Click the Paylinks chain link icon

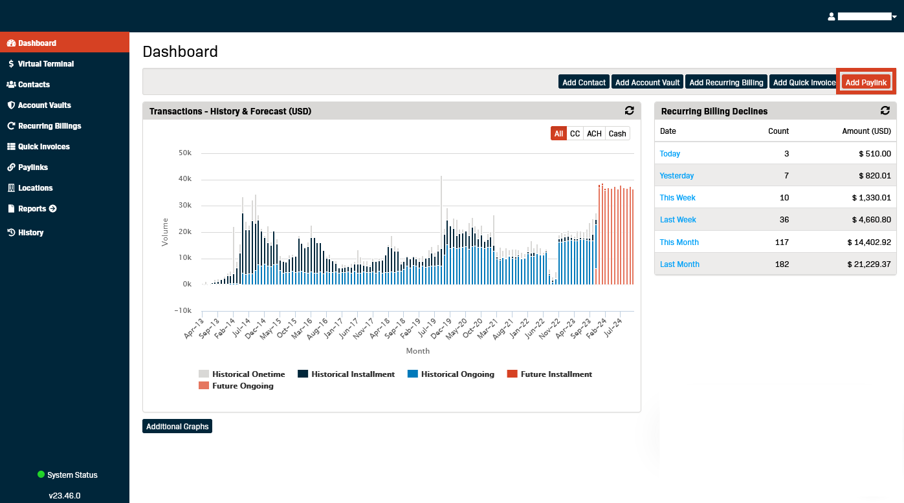point(11,167)
